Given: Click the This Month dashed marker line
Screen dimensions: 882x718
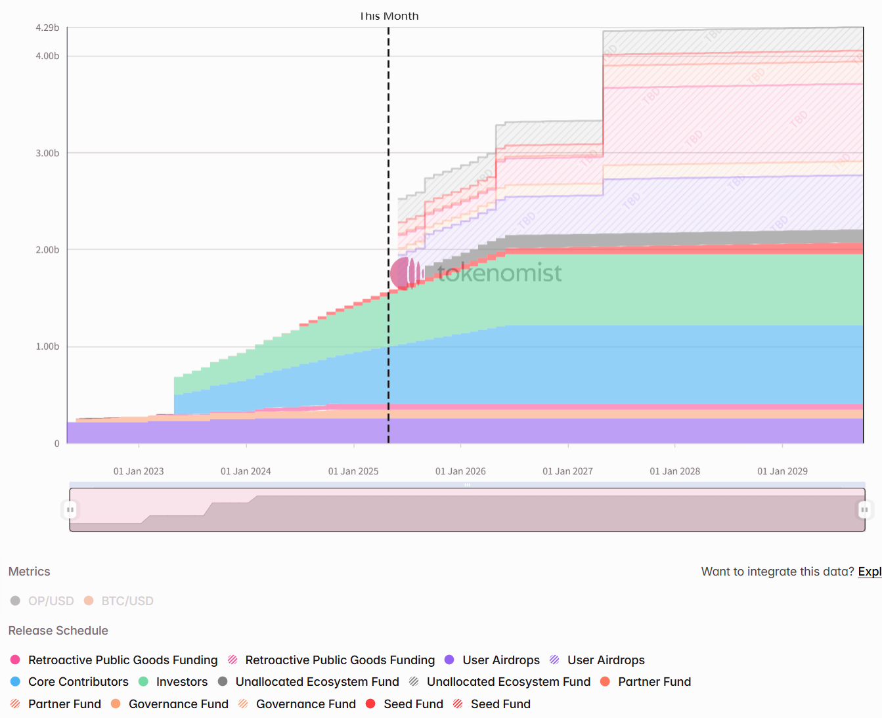Looking at the screenshot, I should (x=388, y=164).
